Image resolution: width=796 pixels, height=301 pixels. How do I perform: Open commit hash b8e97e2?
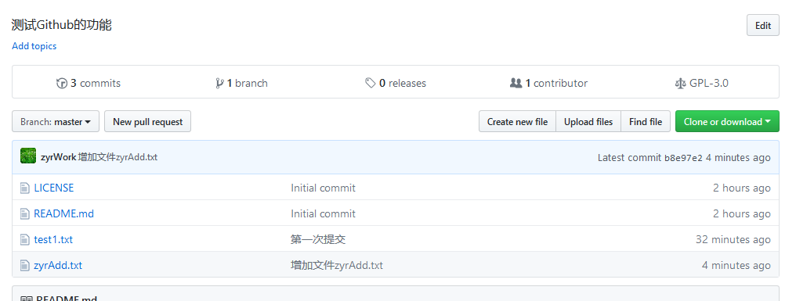(683, 158)
